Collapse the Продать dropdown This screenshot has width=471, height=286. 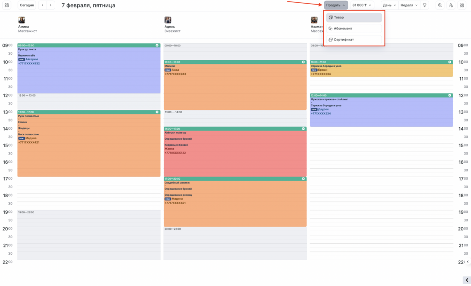(336, 5)
